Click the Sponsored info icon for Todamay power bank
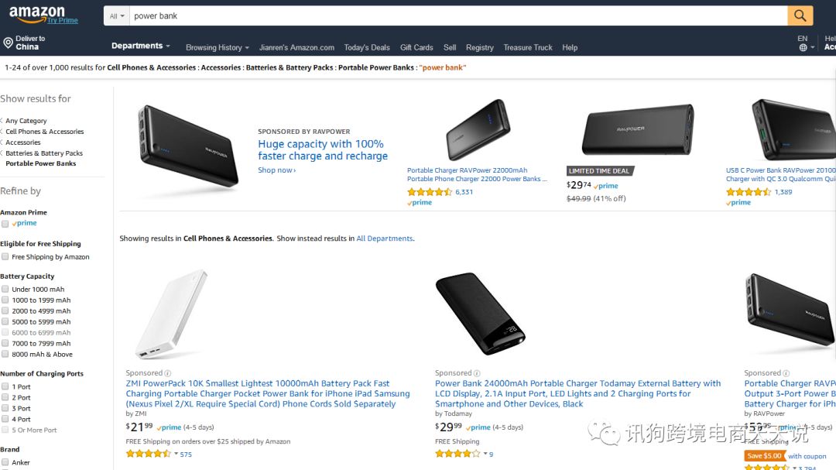Image resolution: width=836 pixels, height=470 pixels. click(x=477, y=373)
